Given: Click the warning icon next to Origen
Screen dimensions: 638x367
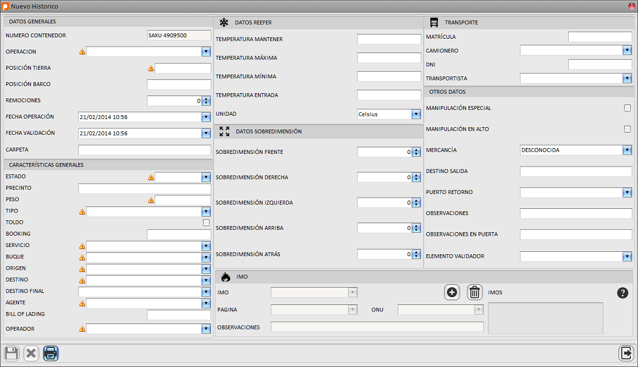Looking at the screenshot, I should click(x=82, y=269).
